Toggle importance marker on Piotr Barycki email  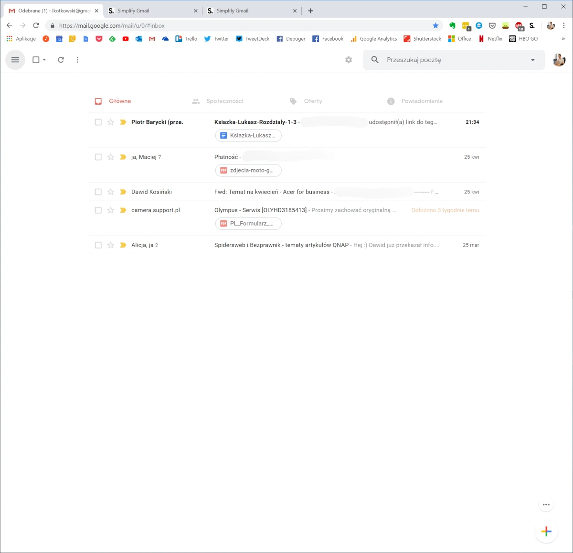(123, 122)
